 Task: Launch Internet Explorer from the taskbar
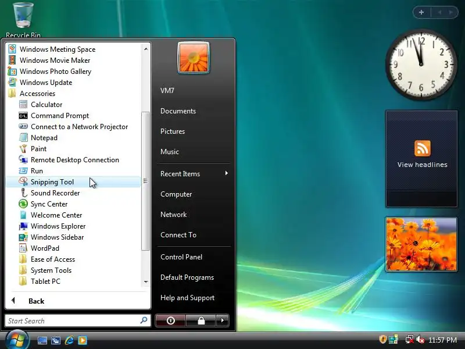(69, 340)
